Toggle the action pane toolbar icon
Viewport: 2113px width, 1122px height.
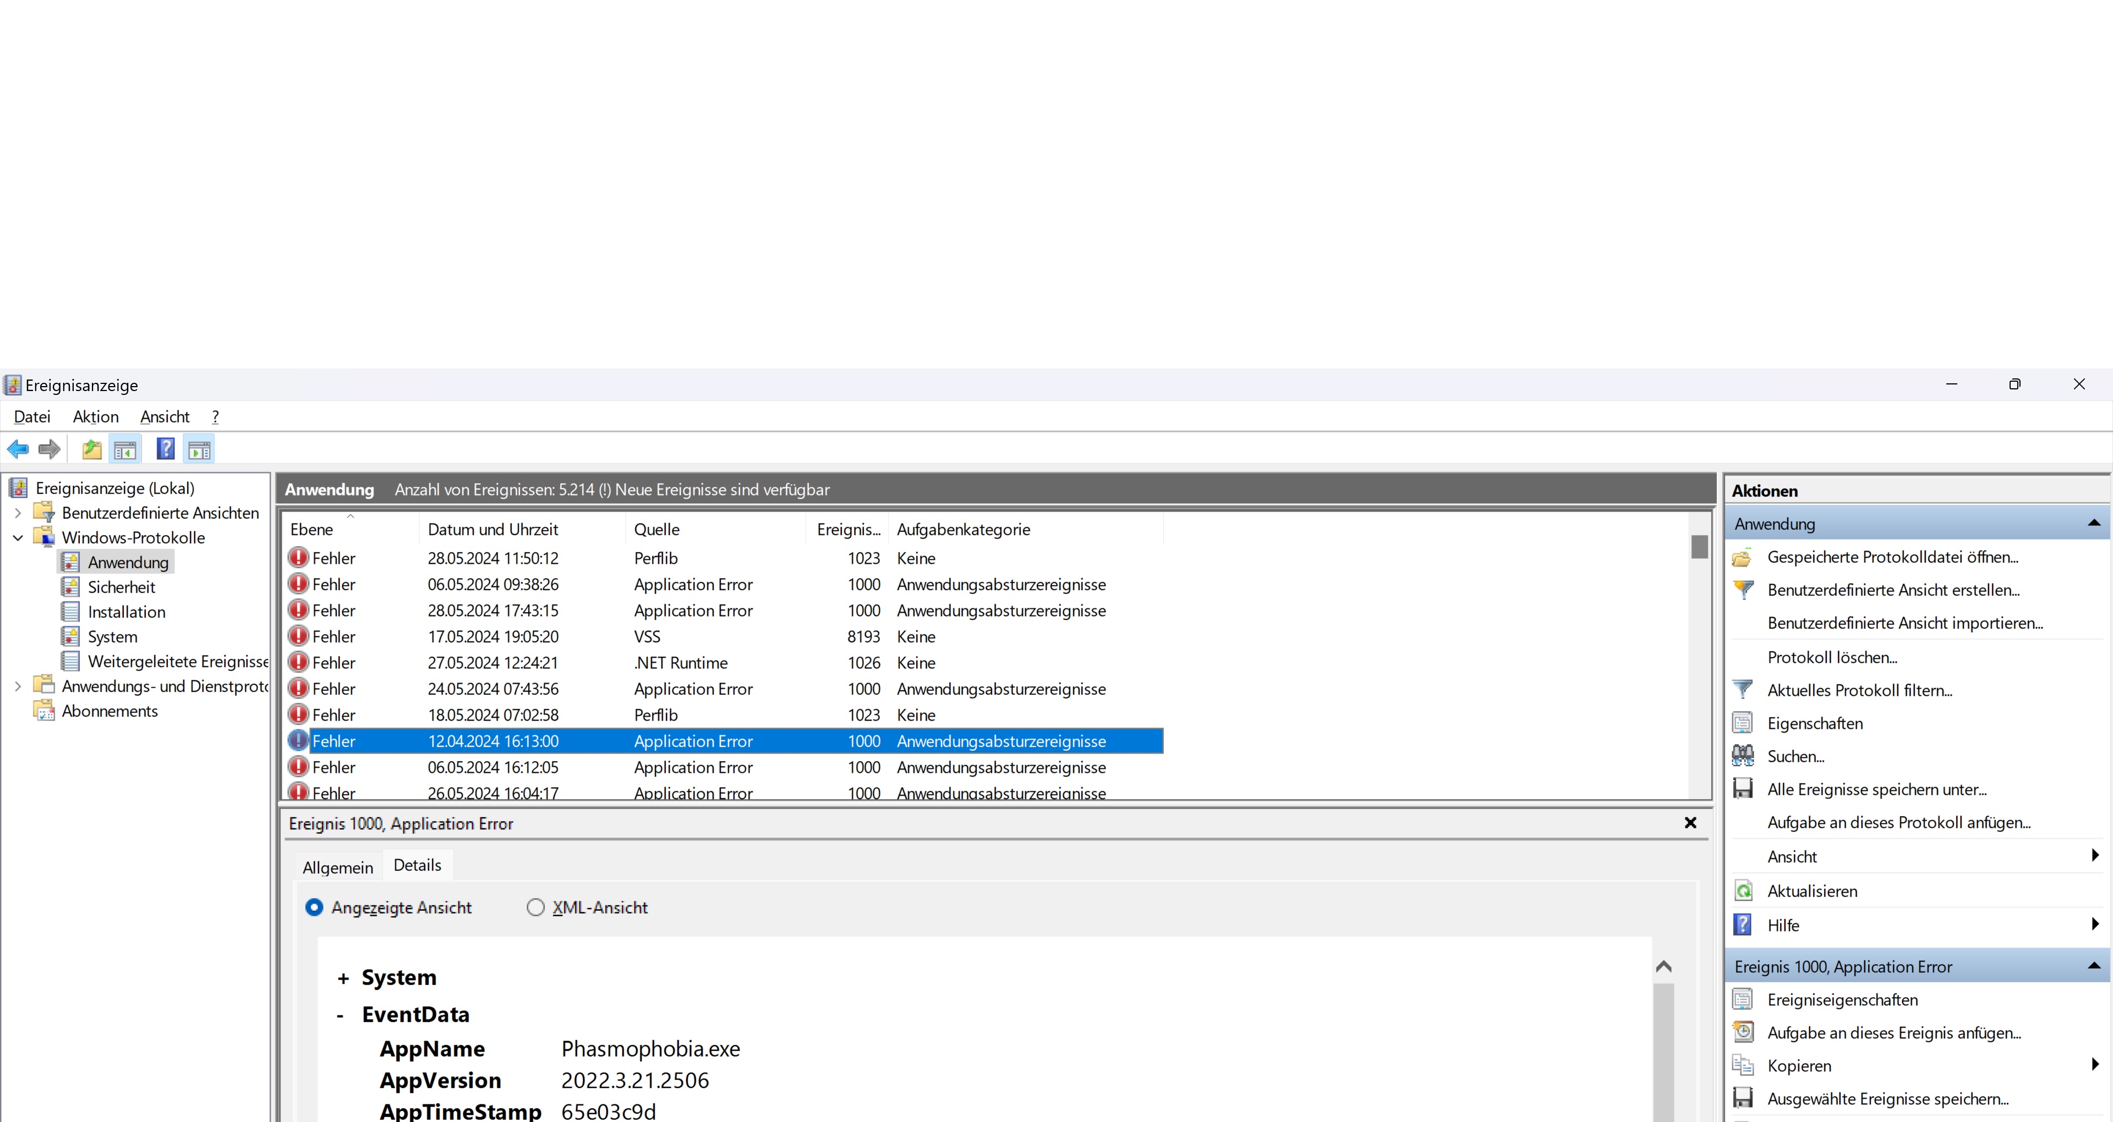point(199,449)
